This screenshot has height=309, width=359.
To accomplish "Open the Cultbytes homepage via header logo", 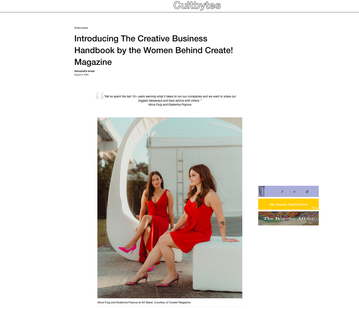I will click(x=197, y=5).
